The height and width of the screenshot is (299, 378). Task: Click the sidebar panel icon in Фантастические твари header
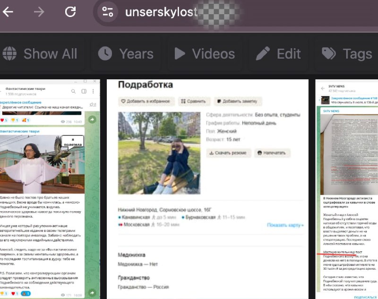[x=84, y=91]
